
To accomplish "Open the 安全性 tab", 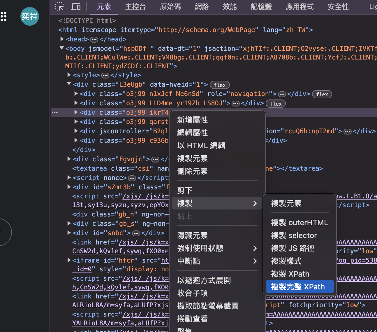I will pyautogui.click(x=338, y=7).
